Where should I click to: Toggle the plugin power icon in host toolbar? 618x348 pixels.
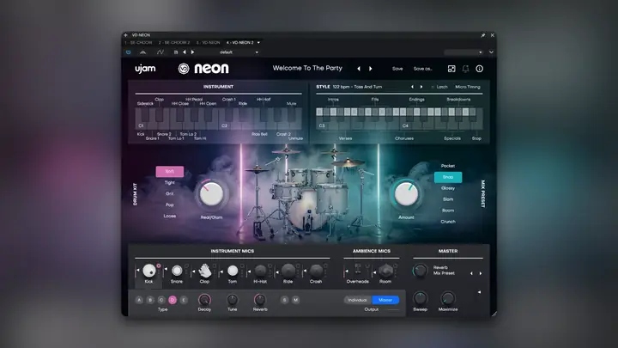pos(128,52)
